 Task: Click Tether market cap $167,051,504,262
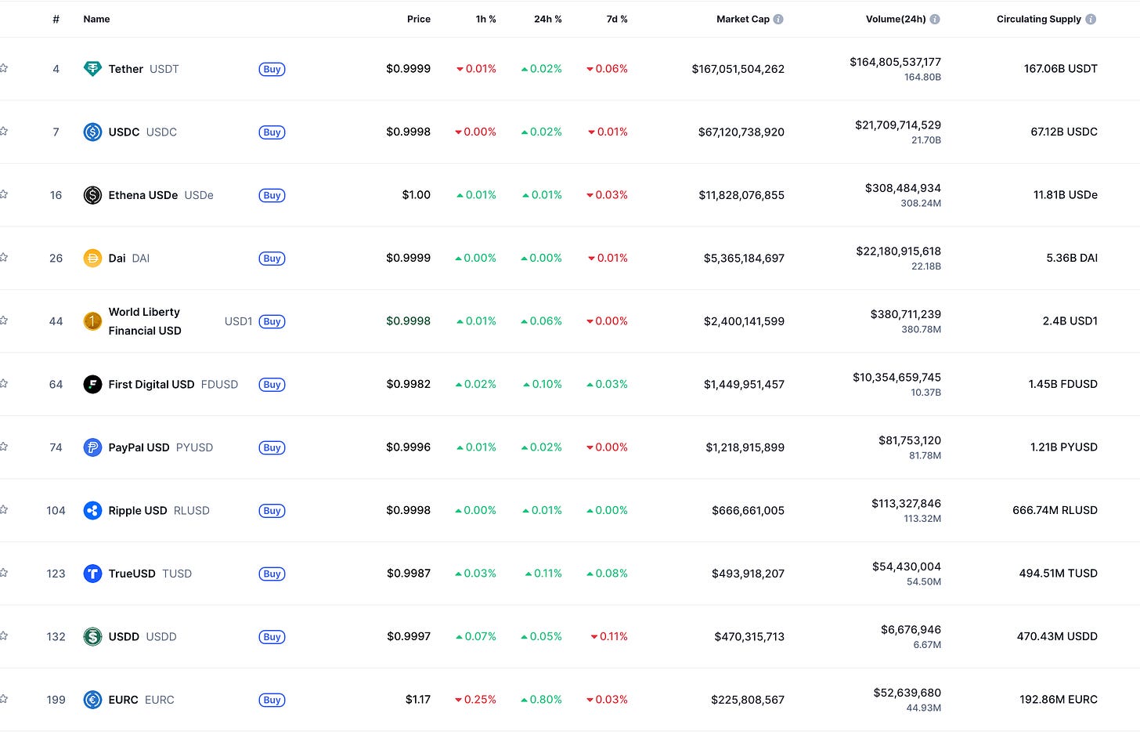point(738,69)
